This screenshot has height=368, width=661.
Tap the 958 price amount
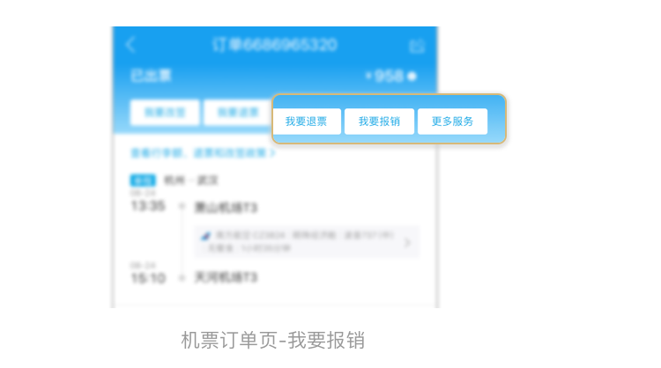pyautogui.click(x=389, y=77)
